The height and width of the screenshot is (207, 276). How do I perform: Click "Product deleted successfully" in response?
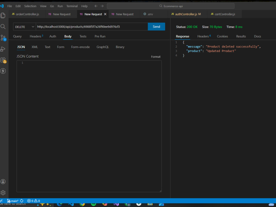pyautogui.click(x=232, y=46)
